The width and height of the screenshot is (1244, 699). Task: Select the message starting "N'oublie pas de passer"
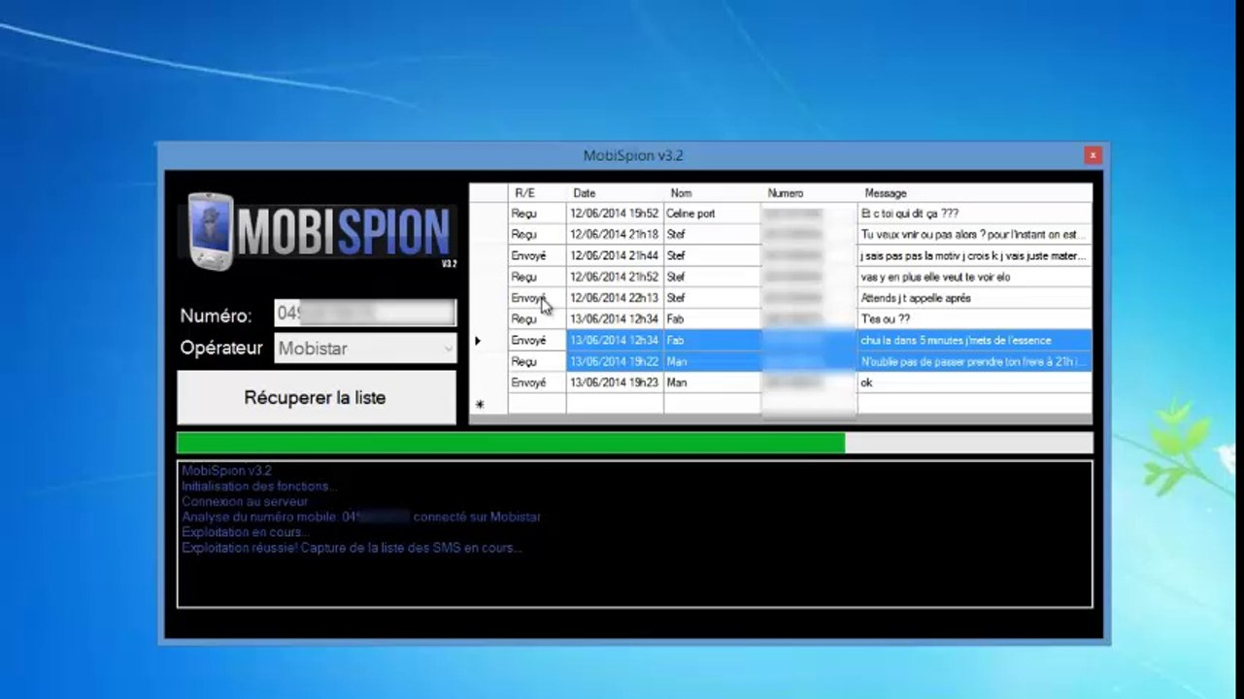point(975,362)
